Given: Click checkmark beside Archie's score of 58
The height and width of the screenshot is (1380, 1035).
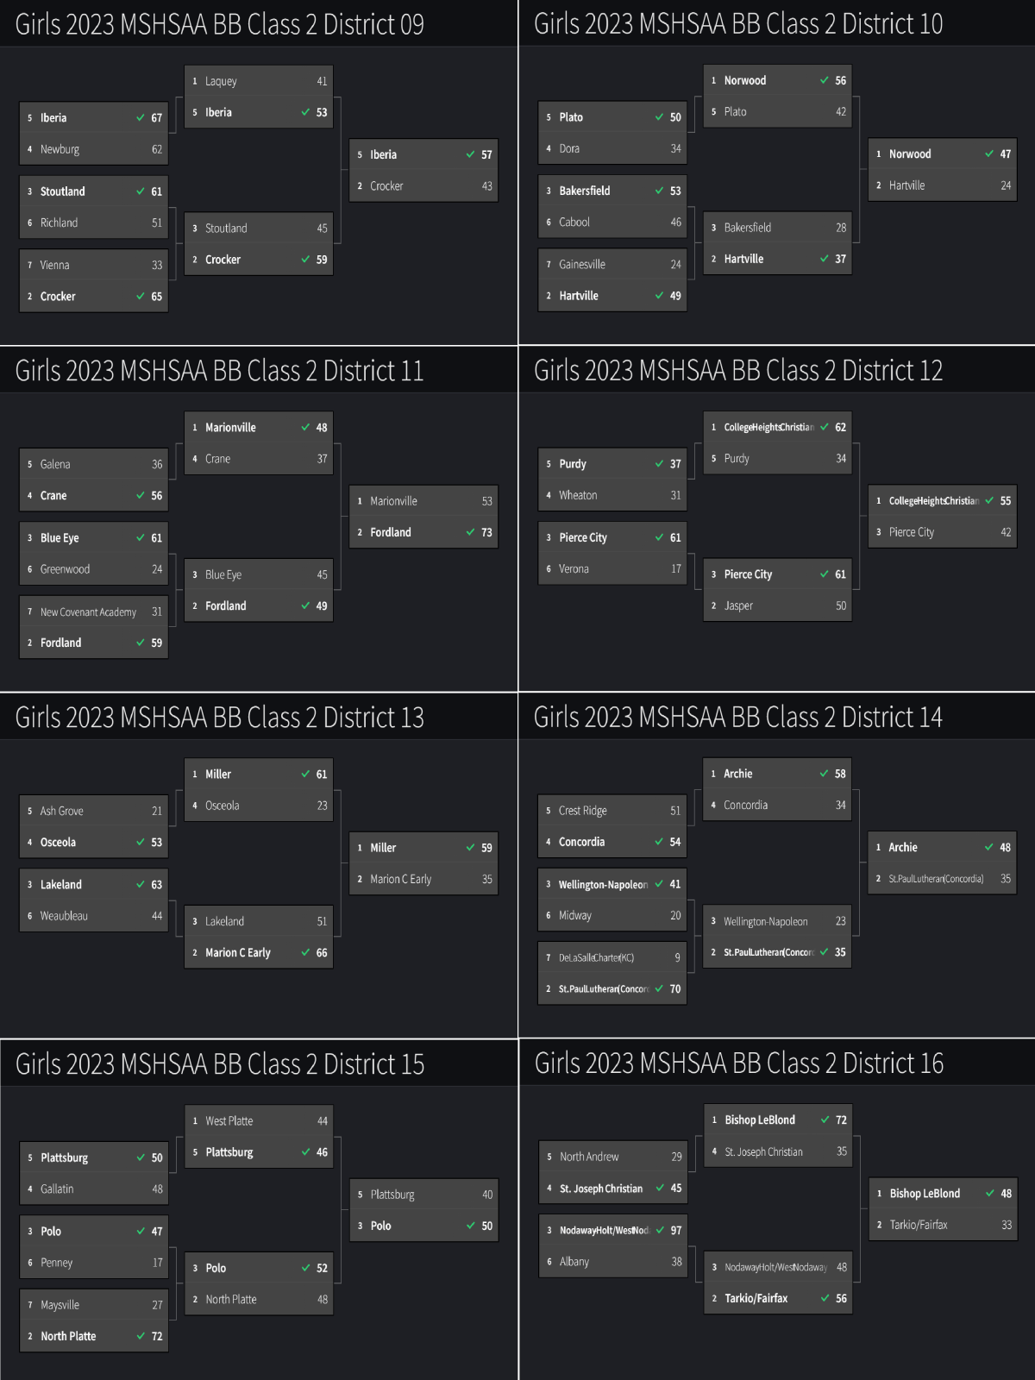Looking at the screenshot, I should pos(824,774).
